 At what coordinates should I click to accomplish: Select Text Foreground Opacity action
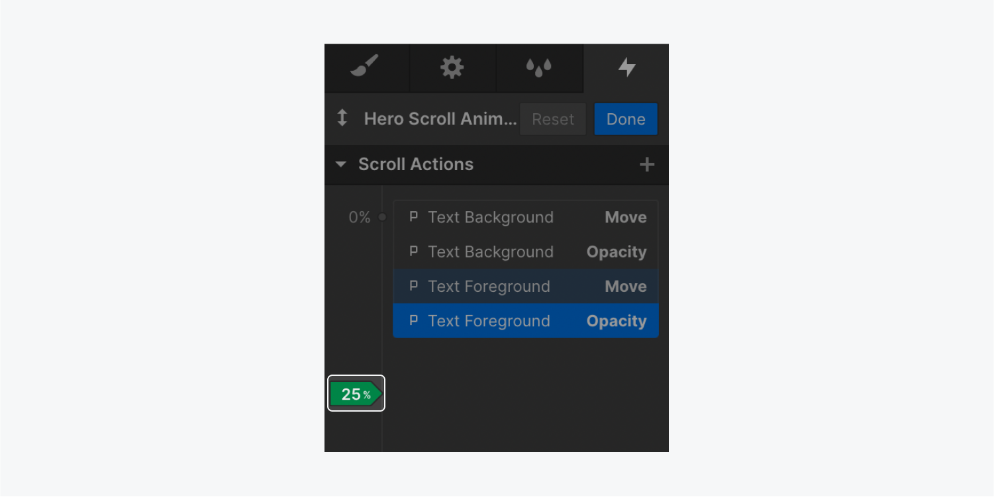click(526, 321)
